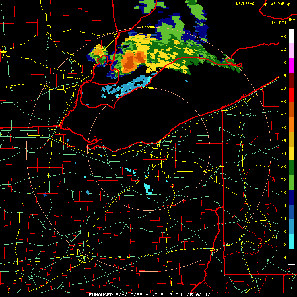Viewport: 297px width, 297px height.
Task: Click the 54 legend value
Action: coord(283,75)
